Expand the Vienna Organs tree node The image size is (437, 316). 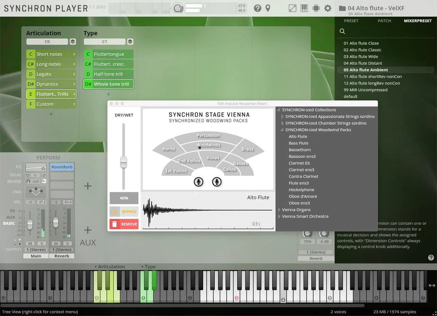(x=279, y=210)
